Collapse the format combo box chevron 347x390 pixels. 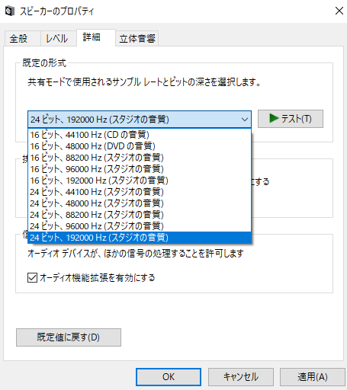245,120
